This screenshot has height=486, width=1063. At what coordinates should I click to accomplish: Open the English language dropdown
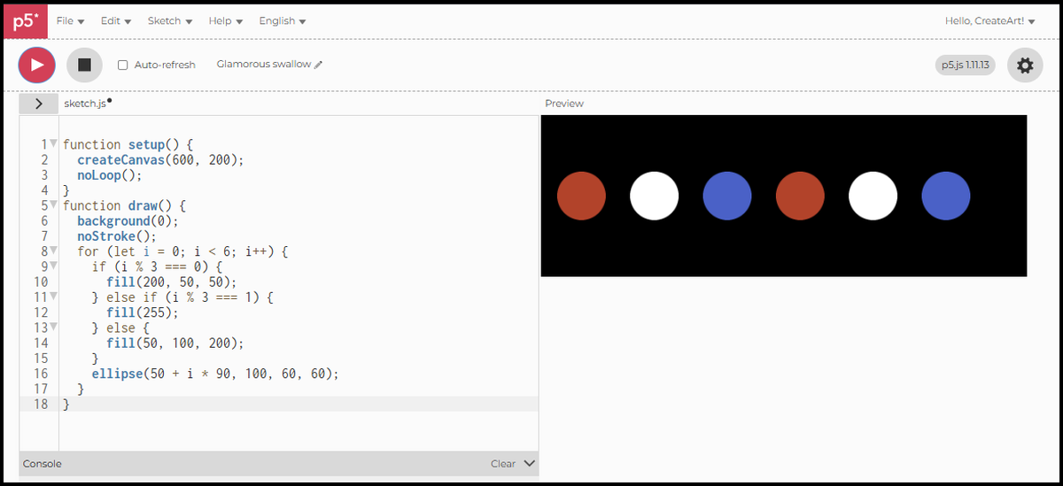coord(283,20)
